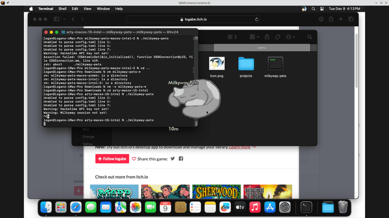This screenshot has width=389, height=218.
Task: Open the milkyway-pets executable in Finder
Action: click(276, 64)
